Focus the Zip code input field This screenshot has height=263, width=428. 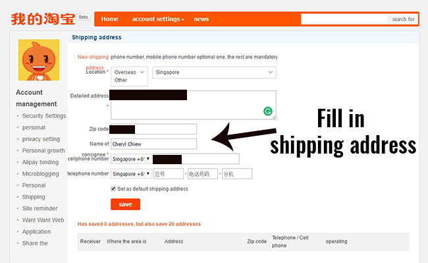(153, 129)
